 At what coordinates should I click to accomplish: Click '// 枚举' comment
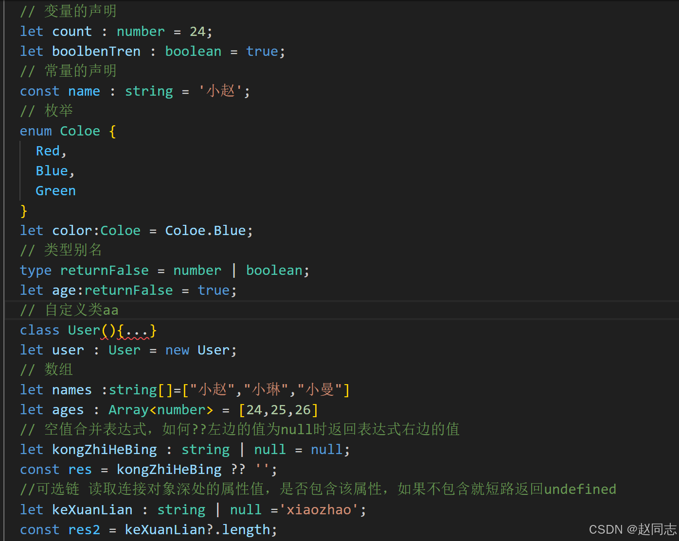[46, 111]
